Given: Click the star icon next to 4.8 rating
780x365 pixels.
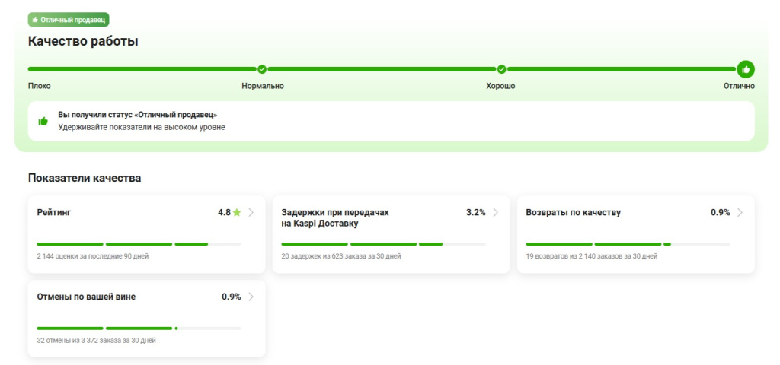Looking at the screenshot, I should [237, 213].
